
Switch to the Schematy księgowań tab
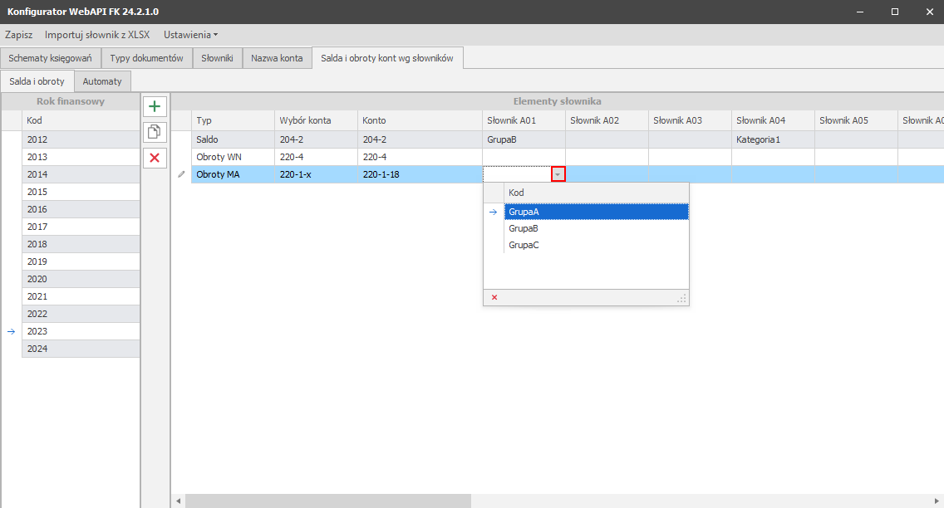point(50,58)
